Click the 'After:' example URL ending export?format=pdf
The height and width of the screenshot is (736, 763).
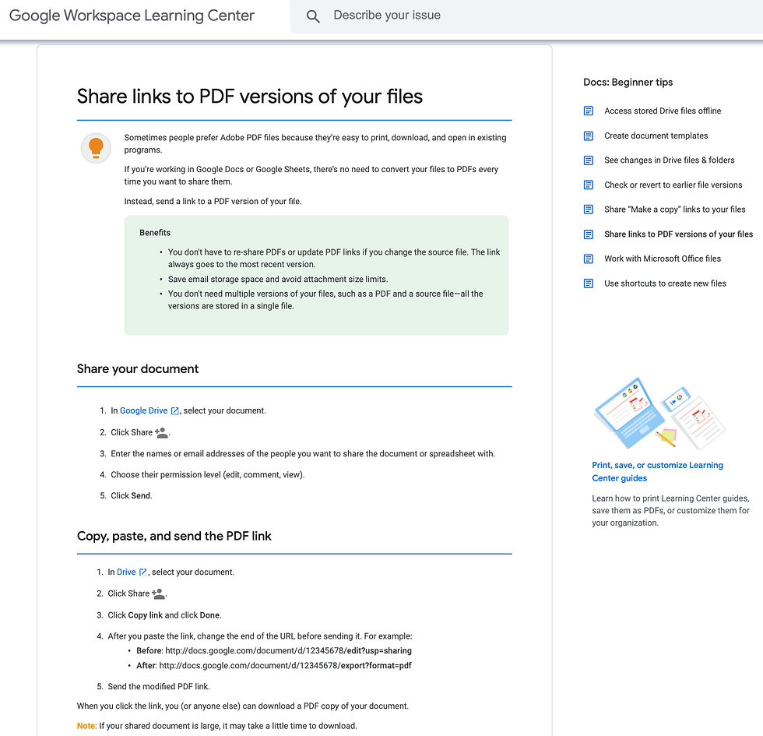pos(274,665)
